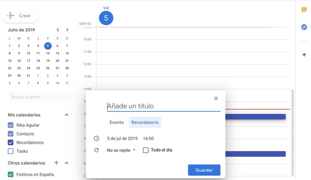The image size is (311, 180).
Task: Select July 17 in the mini calendar
Action: click(x=29, y=61)
